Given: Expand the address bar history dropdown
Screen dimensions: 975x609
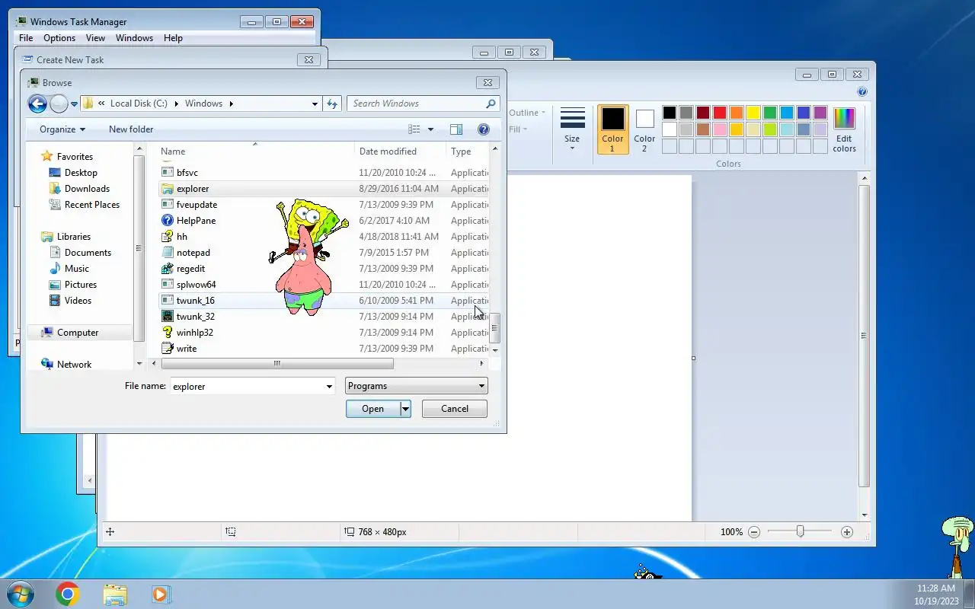Looking at the screenshot, I should (x=315, y=104).
